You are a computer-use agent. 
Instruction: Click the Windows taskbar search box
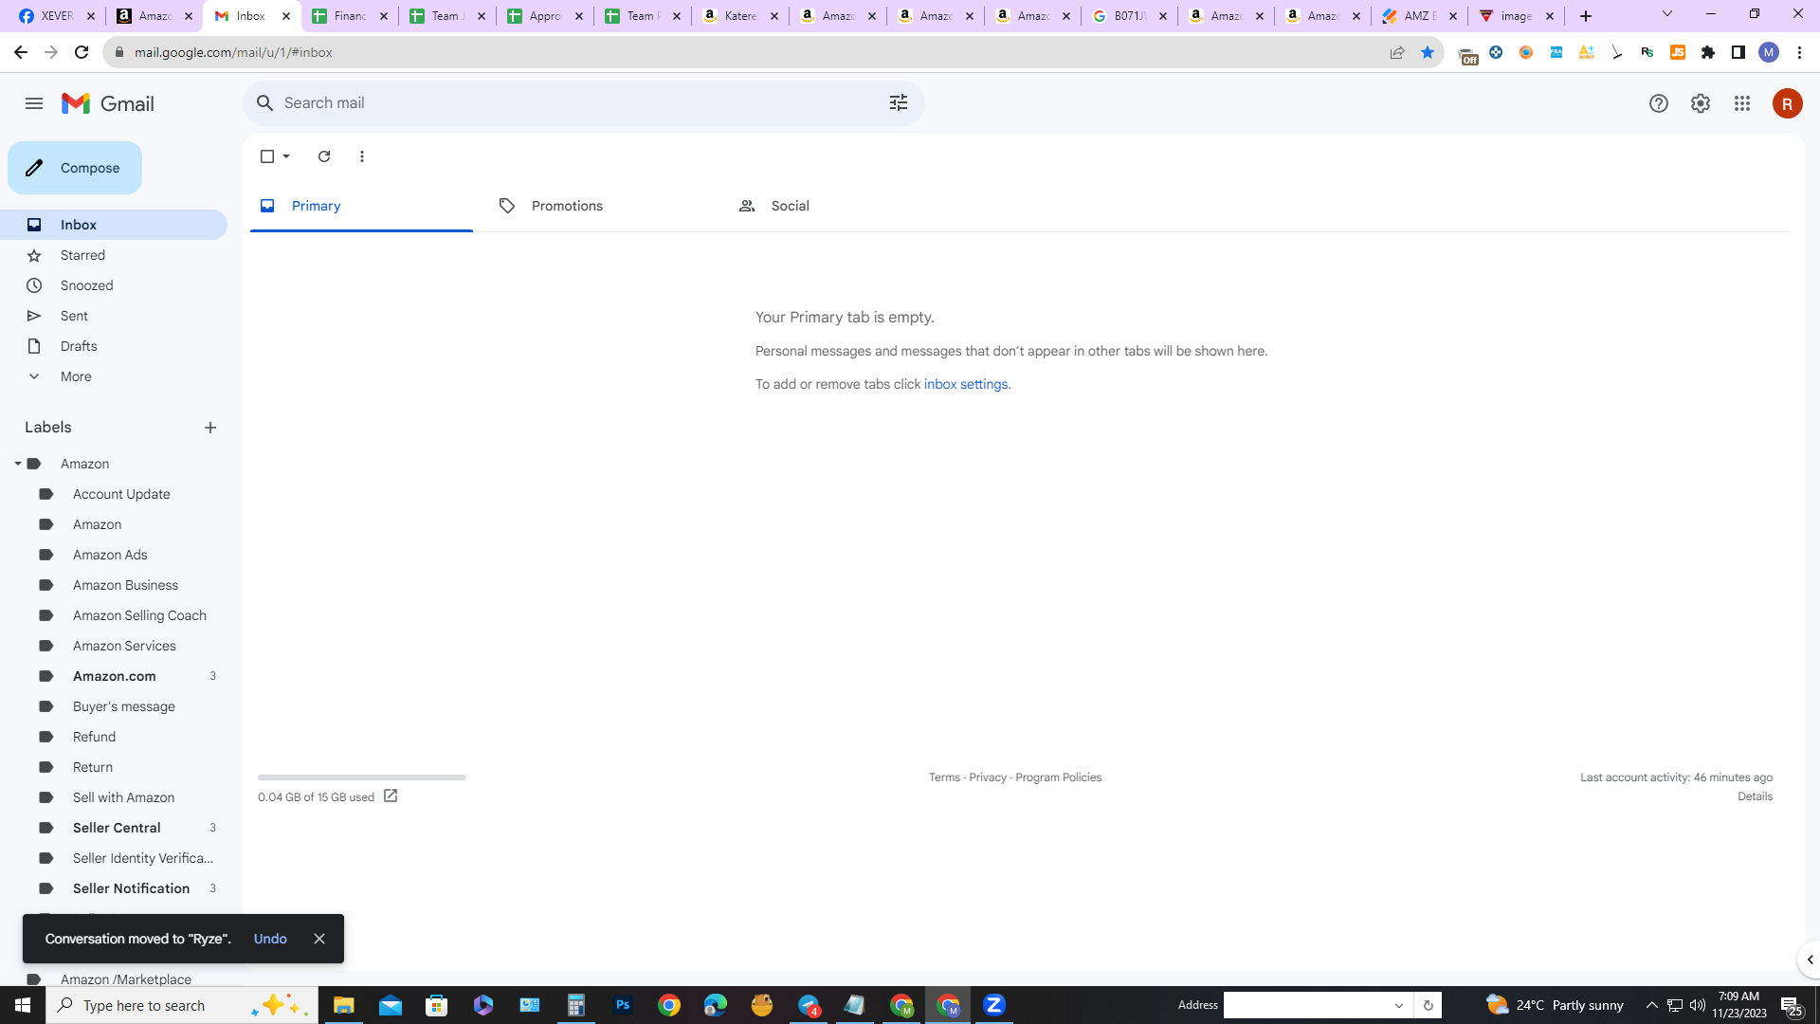[182, 1005]
